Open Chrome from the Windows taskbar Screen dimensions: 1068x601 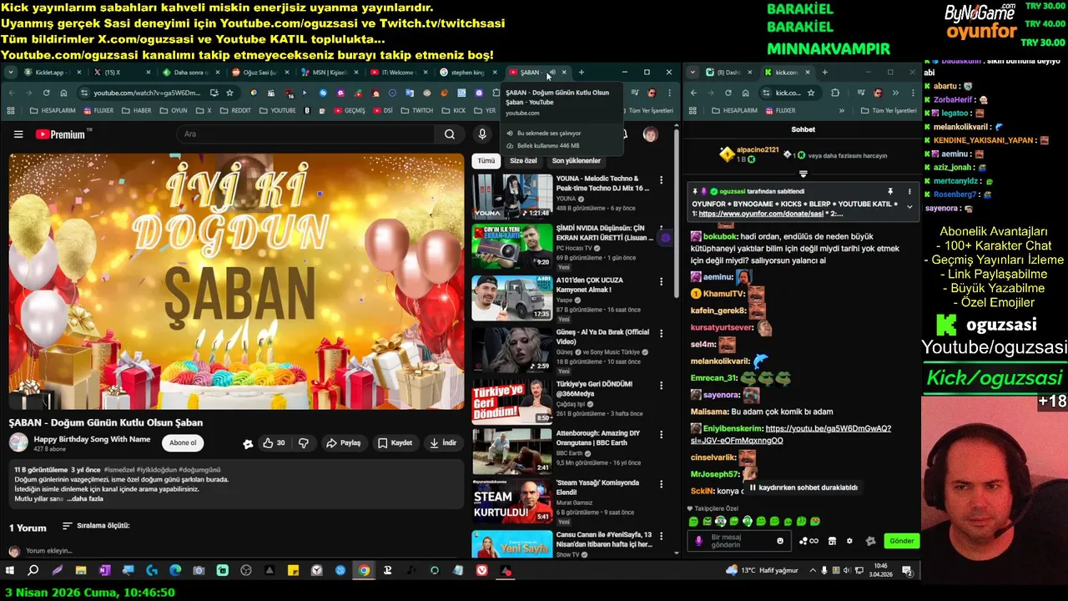click(364, 571)
